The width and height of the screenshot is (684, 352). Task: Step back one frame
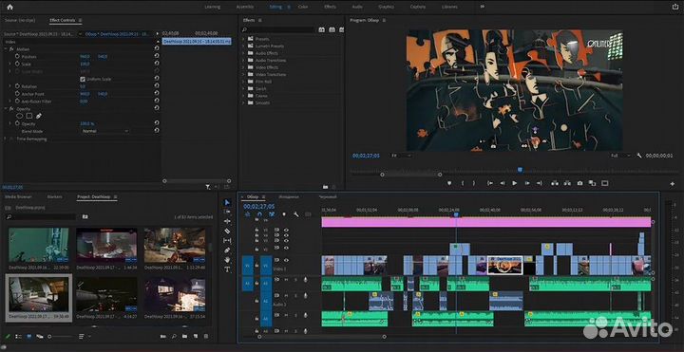point(503,183)
